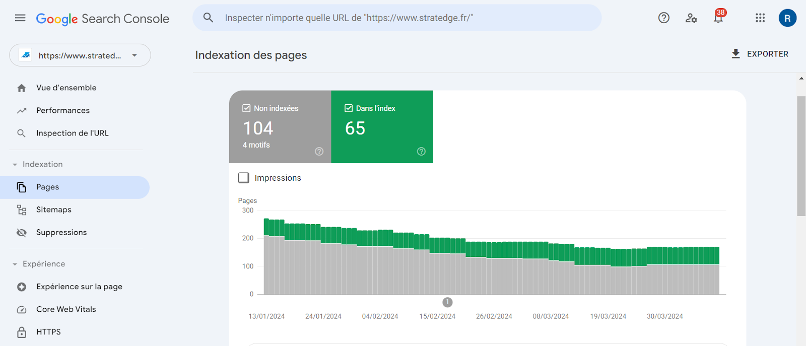Open notifications bell with 38 badge

[719, 17]
